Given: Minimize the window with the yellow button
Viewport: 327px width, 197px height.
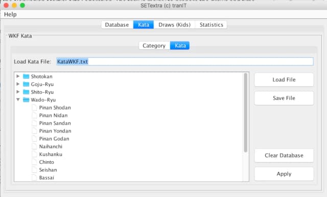Looking at the screenshot, I should click(x=14, y=6).
